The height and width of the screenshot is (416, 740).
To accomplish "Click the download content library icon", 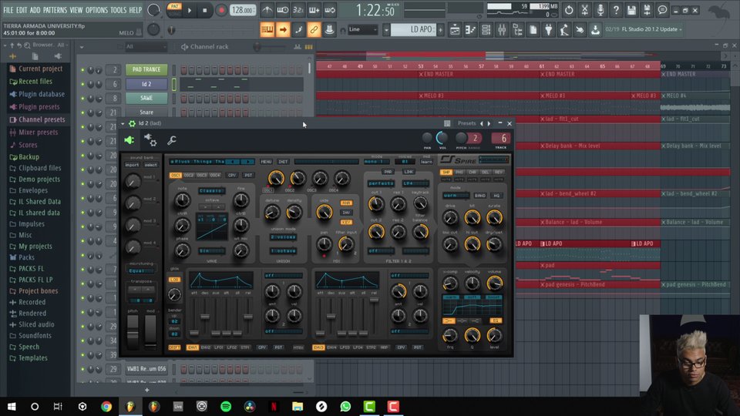I will point(595,30).
